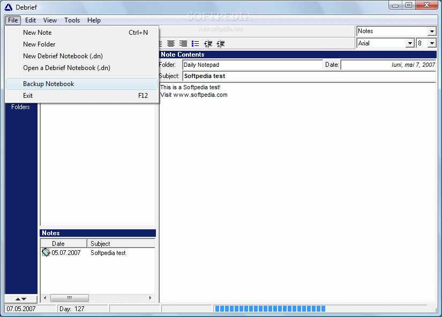Click the Notes panel header
This screenshot has height=317, width=442.
click(98, 233)
